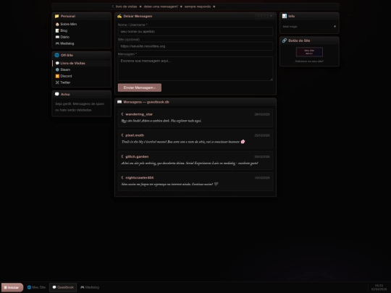Open the Sobre Mim sidebar link
The height and width of the screenshot is (293, 391).
[x=82, y=24]
